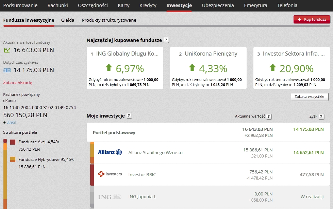Click the W realizacji status text
Screen dimensions: 333x209
[312, 197]
